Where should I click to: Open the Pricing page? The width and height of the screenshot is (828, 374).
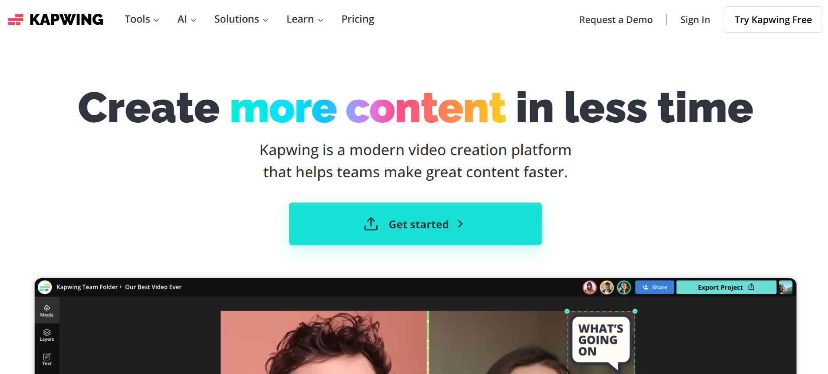pyautogui.click(x=358, y=19)
